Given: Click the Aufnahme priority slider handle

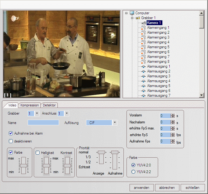Looking at the screenshot, I should click(x=115, y=152).
